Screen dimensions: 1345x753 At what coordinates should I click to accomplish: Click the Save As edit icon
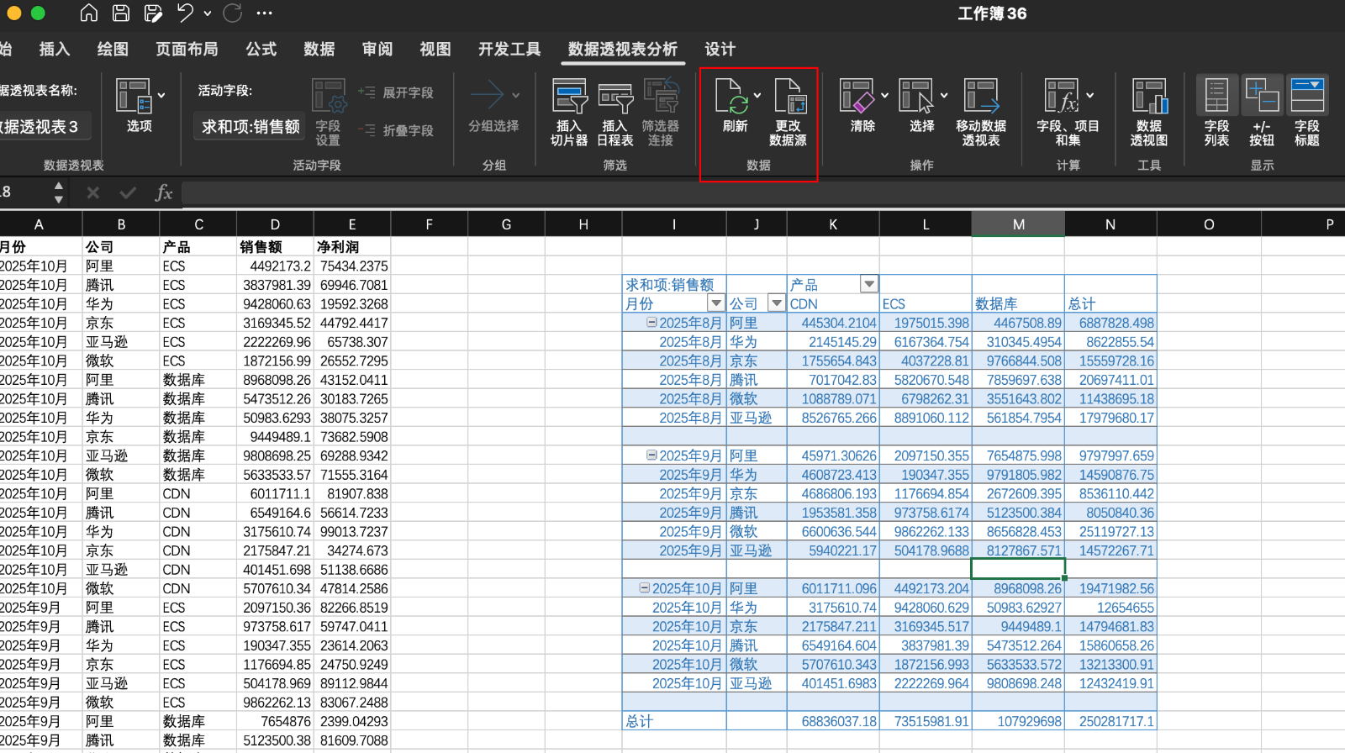click(153, 13)
